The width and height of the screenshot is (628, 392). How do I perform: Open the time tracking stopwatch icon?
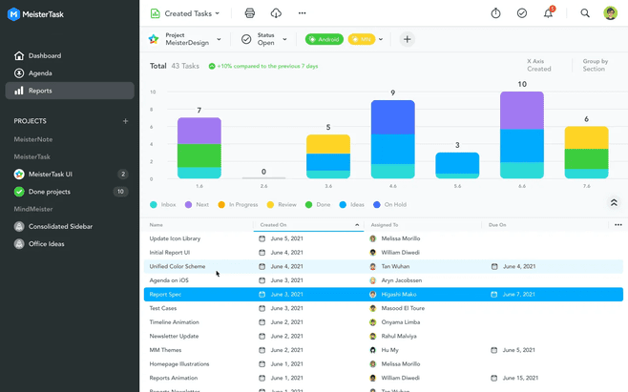495,13
